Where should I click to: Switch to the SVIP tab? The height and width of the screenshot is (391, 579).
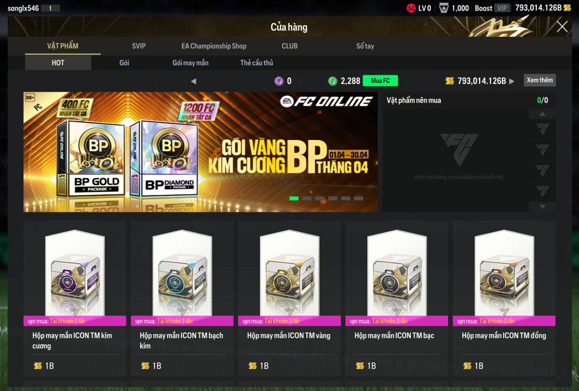pyautogui.click(x=139, y=46)
